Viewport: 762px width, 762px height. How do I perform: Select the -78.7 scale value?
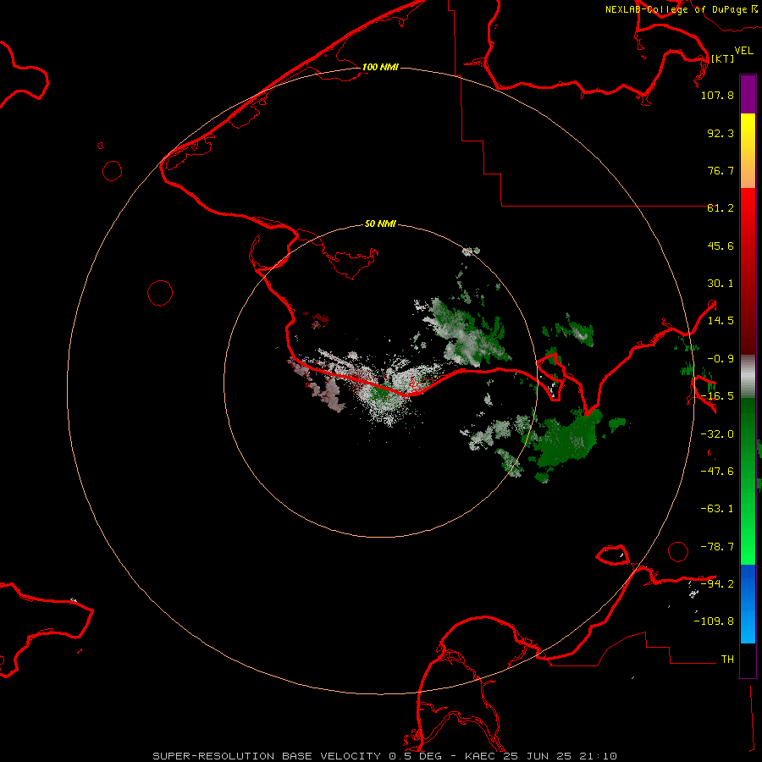pyautogui.click(x=717, y=547)
